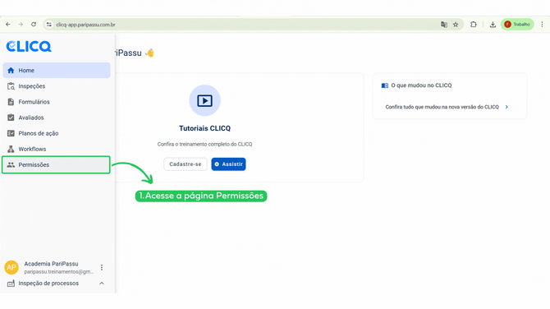The height and width of the screenshot is (309, 550).
Task: Open the Workflows section
Action: pos(57,149)
